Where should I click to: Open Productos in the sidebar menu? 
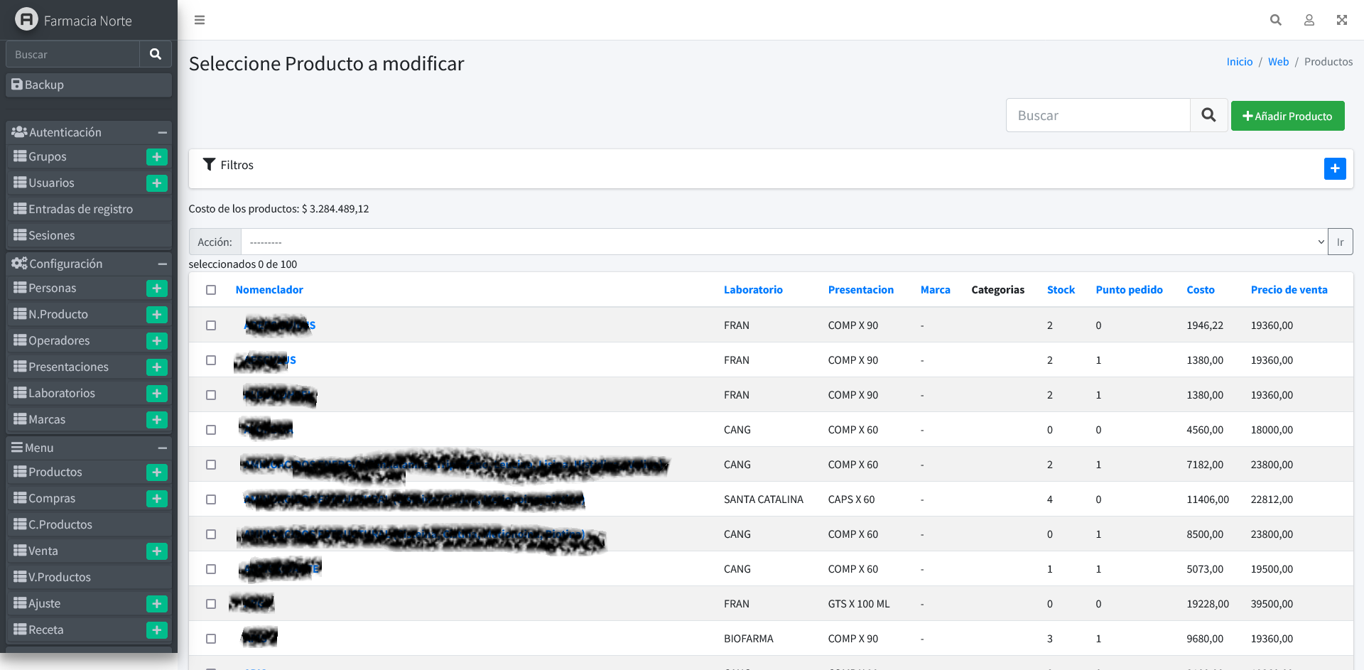point(55,472)
